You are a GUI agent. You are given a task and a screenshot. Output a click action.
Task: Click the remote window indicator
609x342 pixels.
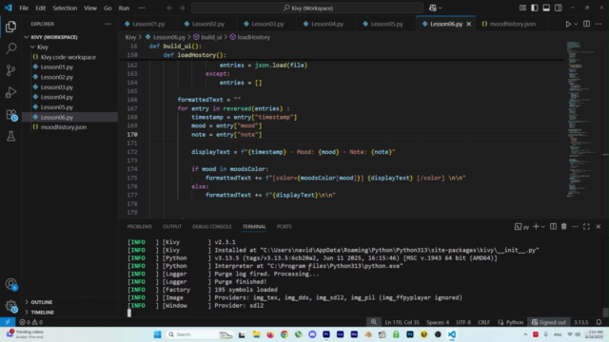pyautogui.click(x=8, y=322)
